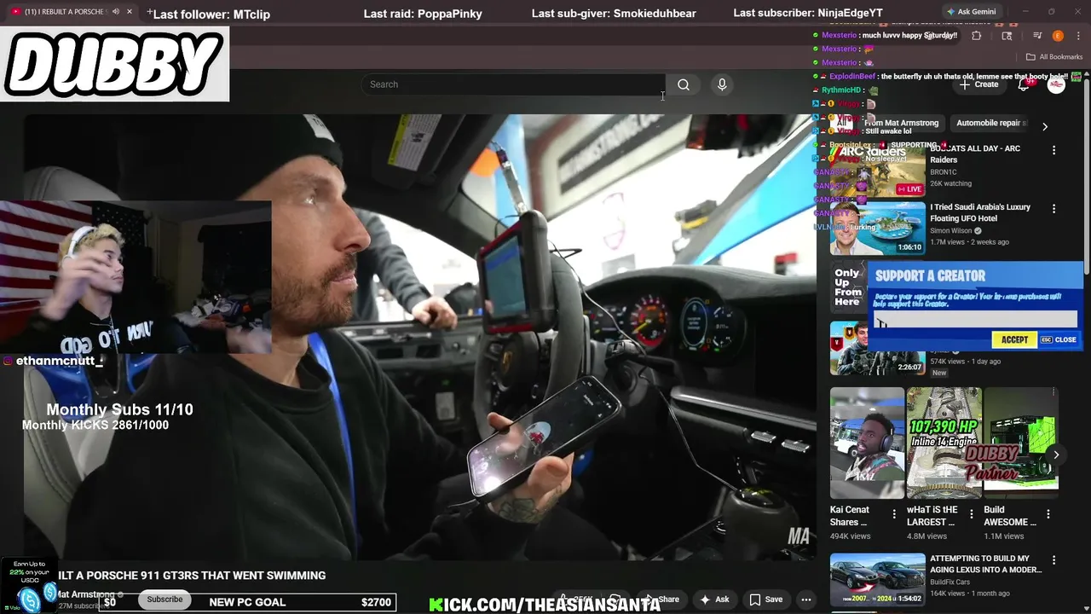
Task: Subscribe to Mat Armstrong channel
Action: tap(165, 600)
